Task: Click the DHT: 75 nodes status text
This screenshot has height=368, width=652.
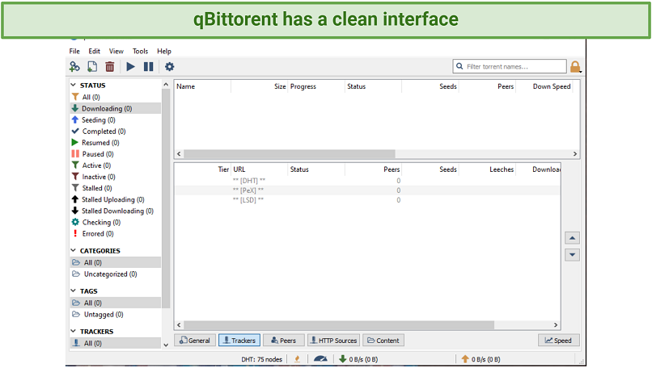Action: (x=261, y=359)
